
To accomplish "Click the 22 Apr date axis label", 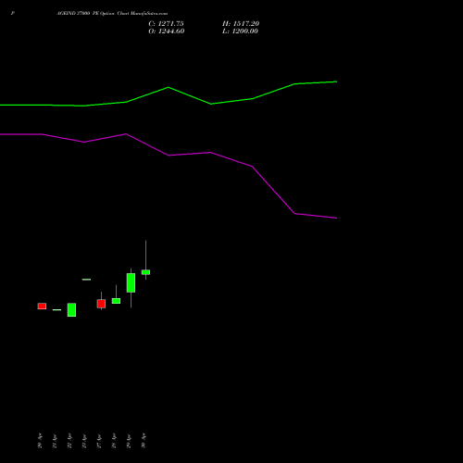I will [69, 441].
